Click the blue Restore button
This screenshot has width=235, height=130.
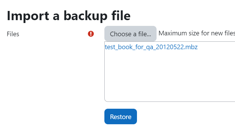pos(121,116)
